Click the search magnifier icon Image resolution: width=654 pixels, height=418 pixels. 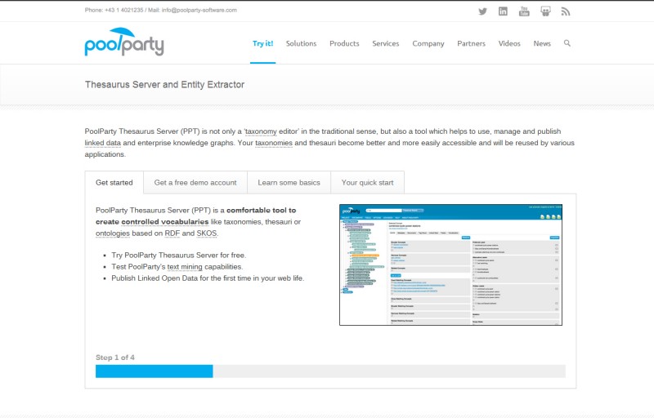567,43
